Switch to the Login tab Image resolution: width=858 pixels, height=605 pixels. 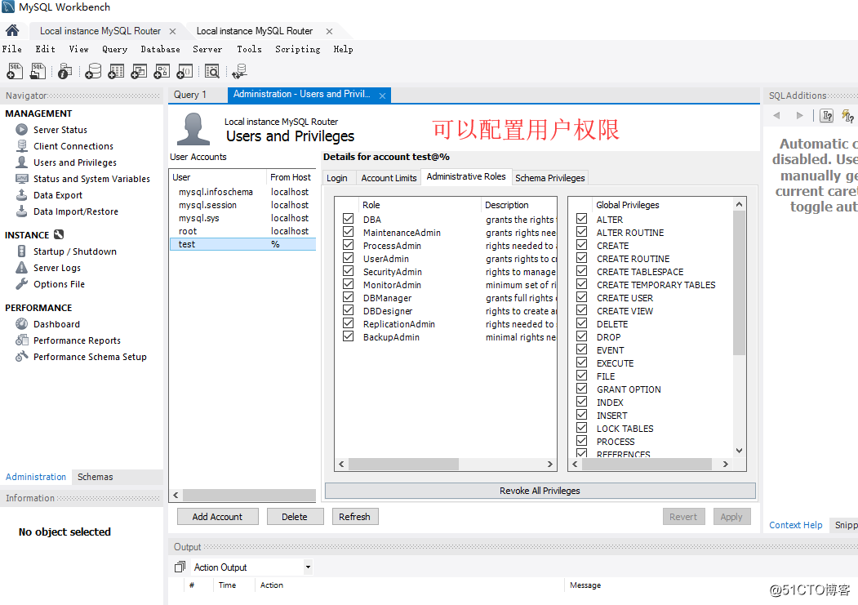(337, 178)
